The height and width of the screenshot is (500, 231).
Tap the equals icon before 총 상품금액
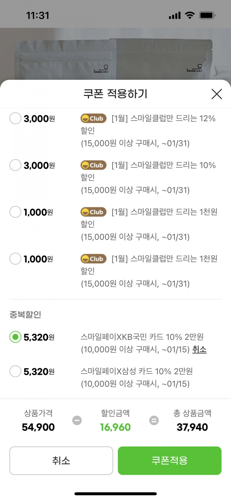pyautogui.click(x=154, y=420)
